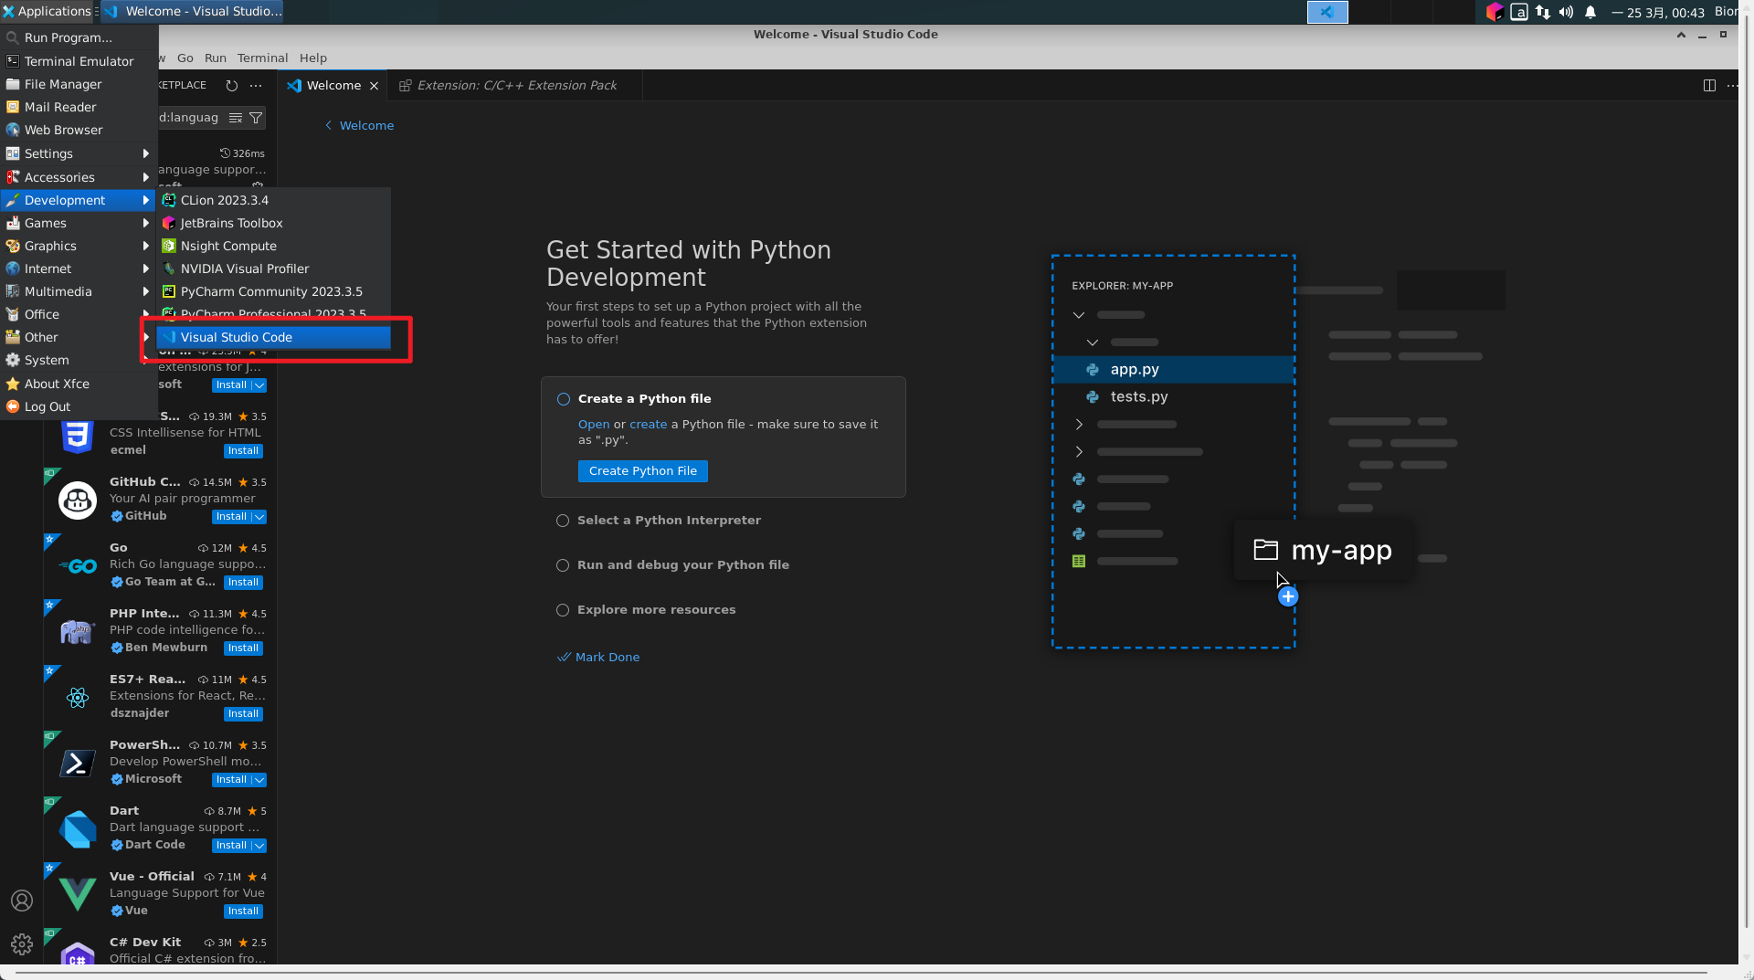Open the Terminal menu in VS Code
This screenshot has width=1754, height=980.
coord(262,58)
